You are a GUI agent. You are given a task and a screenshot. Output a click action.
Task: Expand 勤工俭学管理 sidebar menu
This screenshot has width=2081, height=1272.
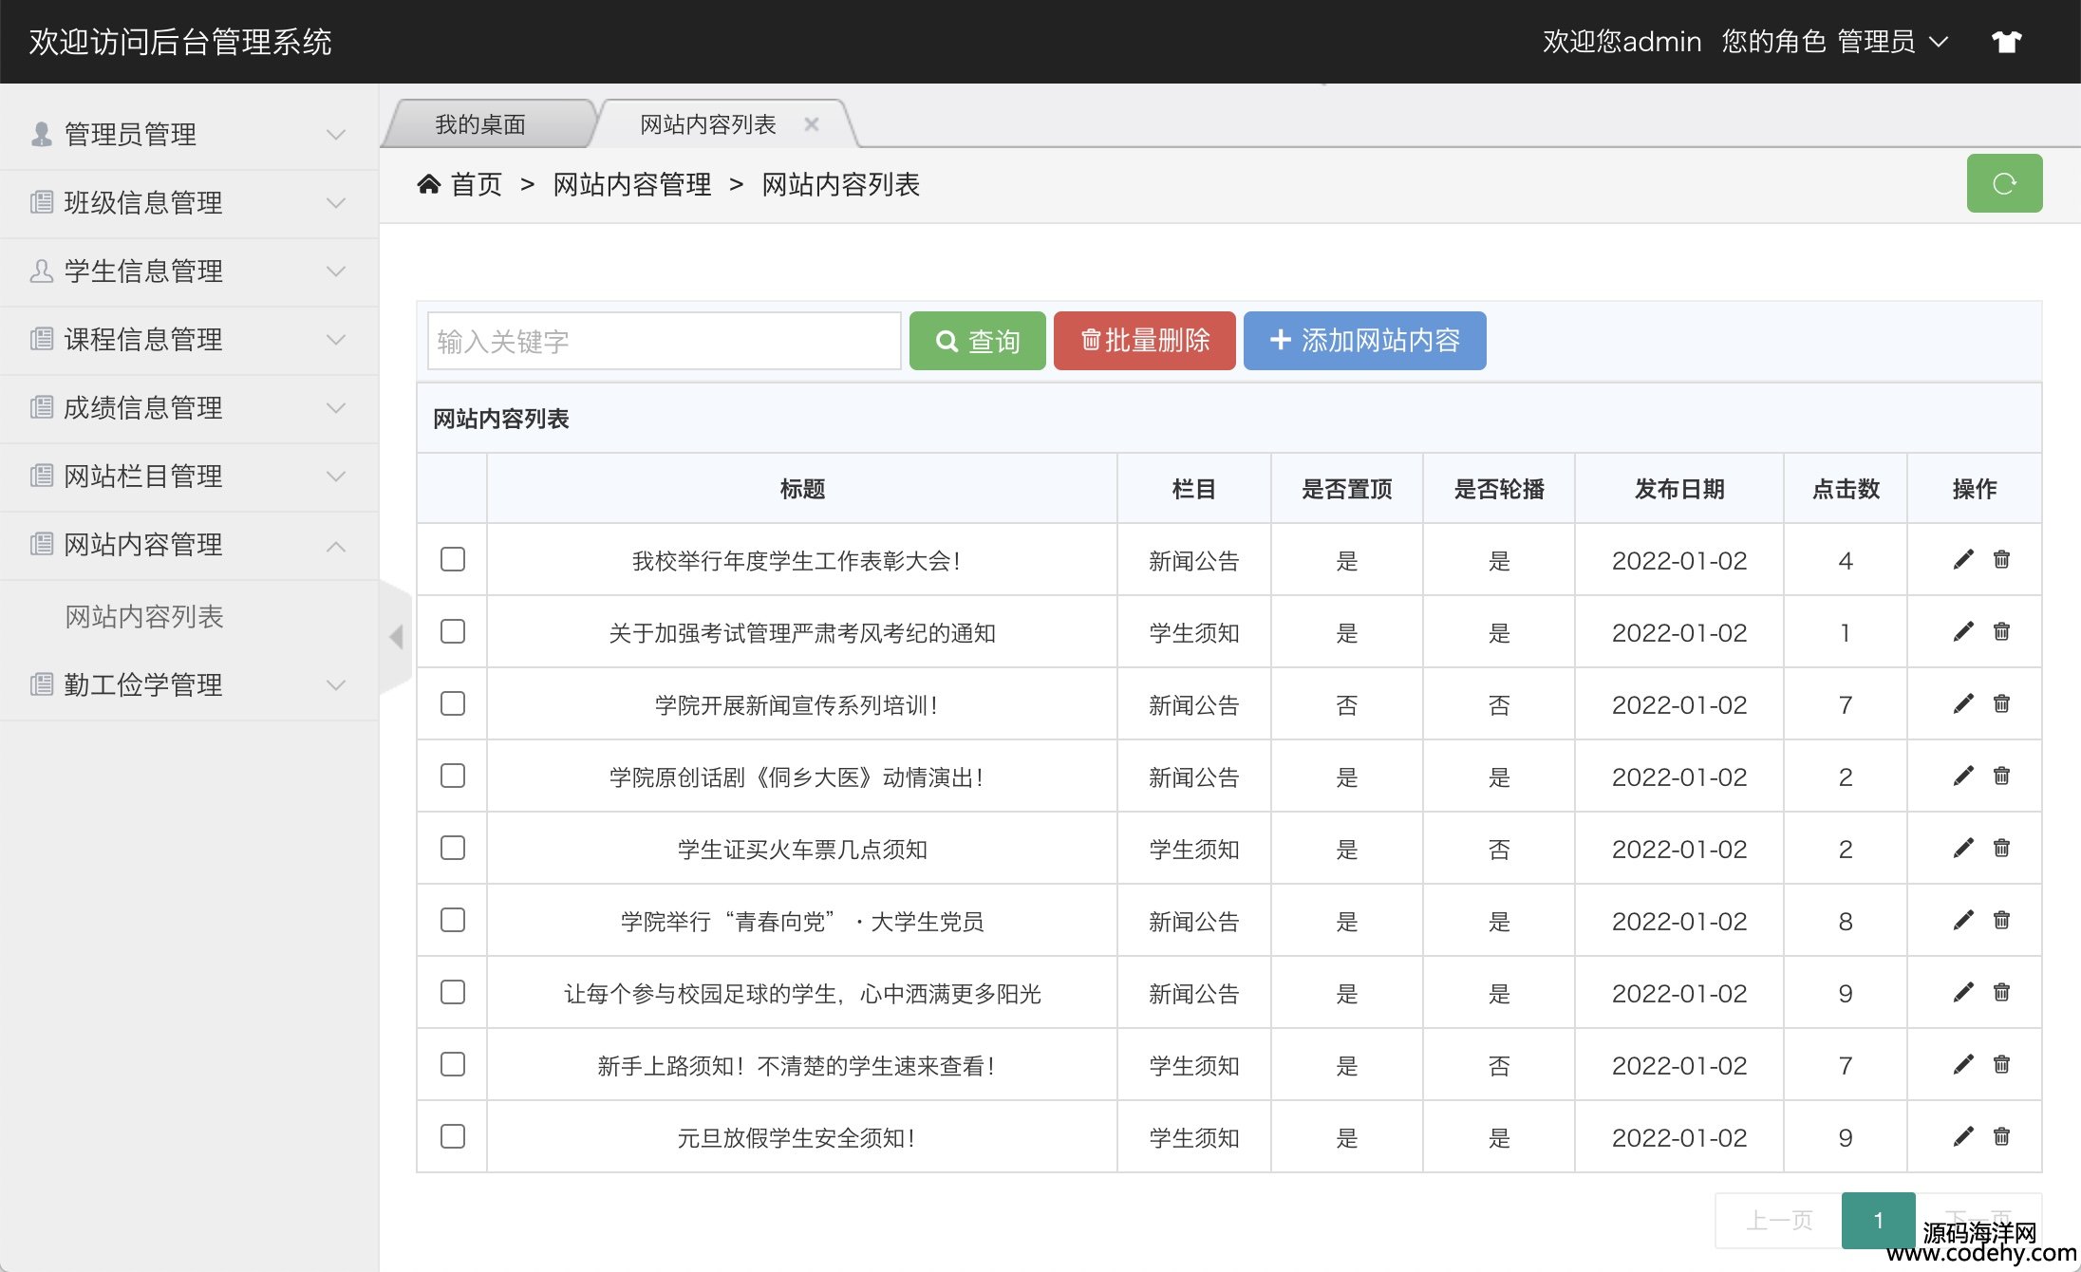[189, 685]
